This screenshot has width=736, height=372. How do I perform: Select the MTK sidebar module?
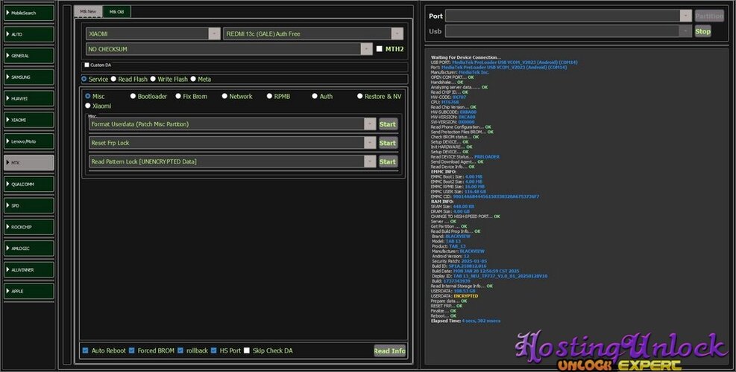[28, 163]
